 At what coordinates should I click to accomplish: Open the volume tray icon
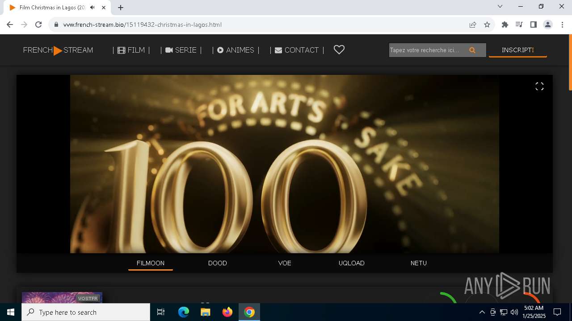click(514, 312)
